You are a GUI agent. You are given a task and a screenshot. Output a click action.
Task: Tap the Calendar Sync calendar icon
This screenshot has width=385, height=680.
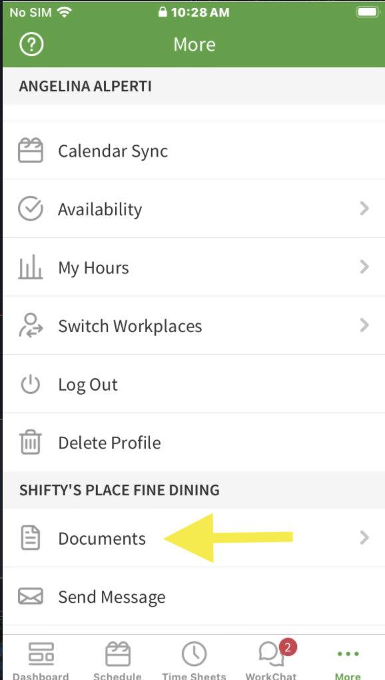tap(31, 150)
